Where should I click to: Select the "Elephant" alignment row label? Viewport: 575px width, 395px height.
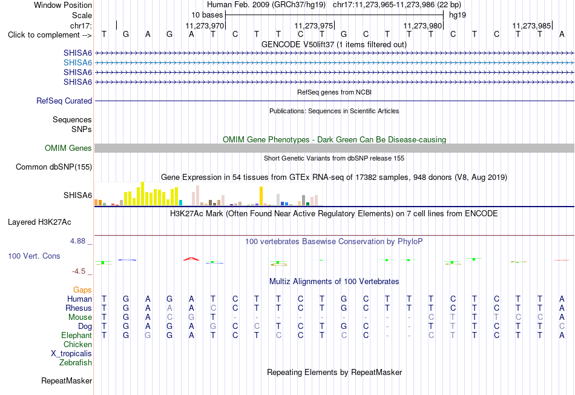(x=76, y=336)
